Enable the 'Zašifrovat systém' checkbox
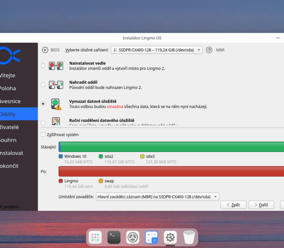 [x=43, y=135]
